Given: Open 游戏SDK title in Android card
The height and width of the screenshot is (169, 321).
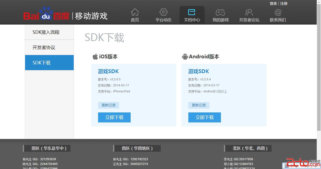Looking at the screenshot, I should pyautogui.click(x=199, y=71).
